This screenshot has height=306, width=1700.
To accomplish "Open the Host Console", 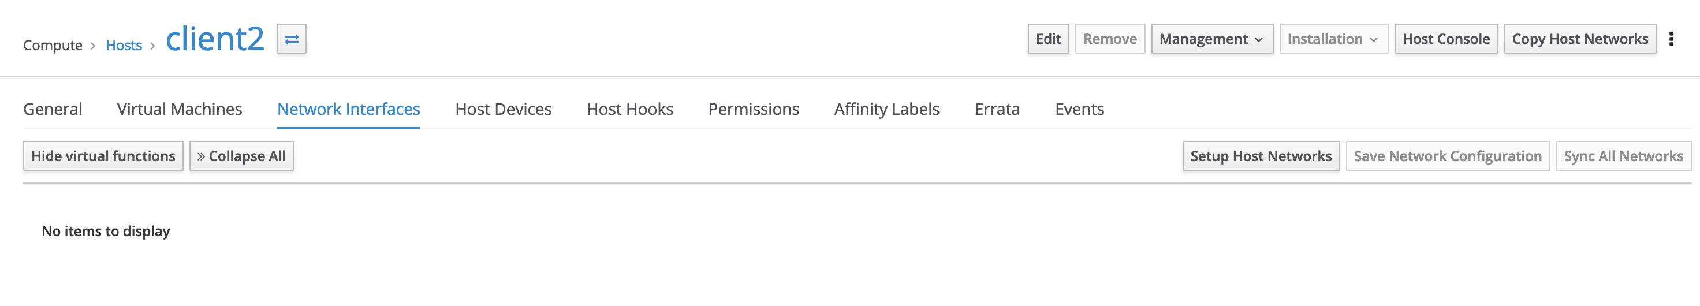I will pos(1445,39).
